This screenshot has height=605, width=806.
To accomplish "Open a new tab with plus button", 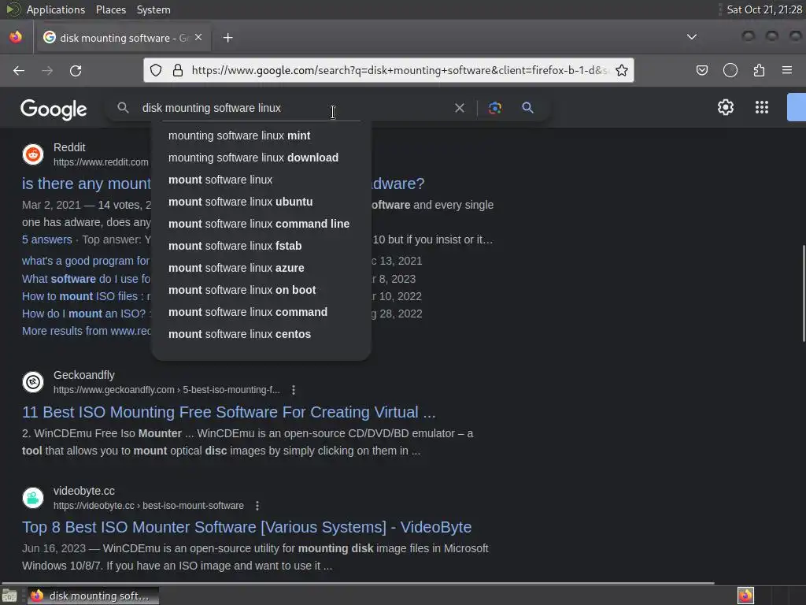I will [x=227, y=38].
